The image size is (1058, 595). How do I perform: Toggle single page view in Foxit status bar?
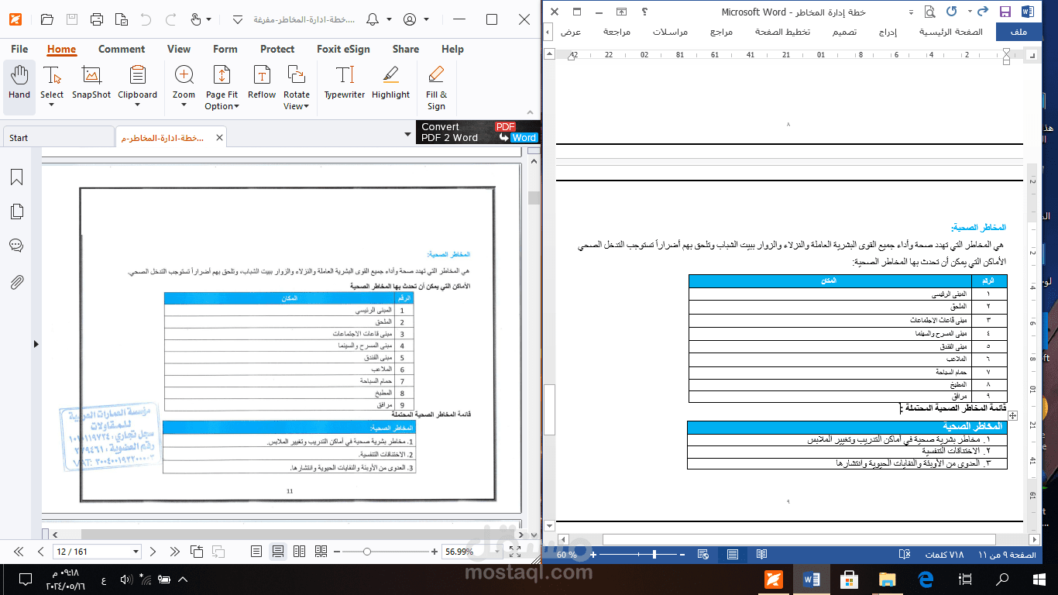tap(255, 552)
